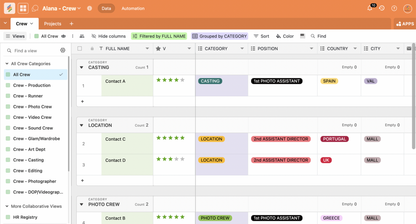Click the Find a view search field

pyautogui.click(x=34, y=51)
